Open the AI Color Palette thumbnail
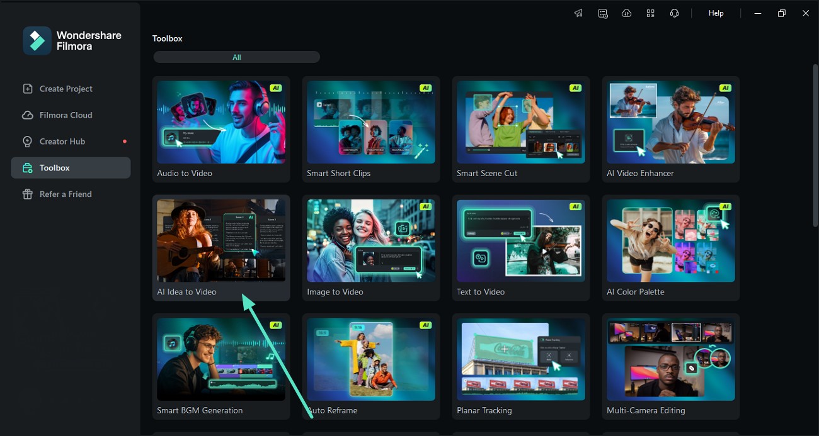Image resolution: width=819 pixels, height=436 pixels. click(671, 240)
